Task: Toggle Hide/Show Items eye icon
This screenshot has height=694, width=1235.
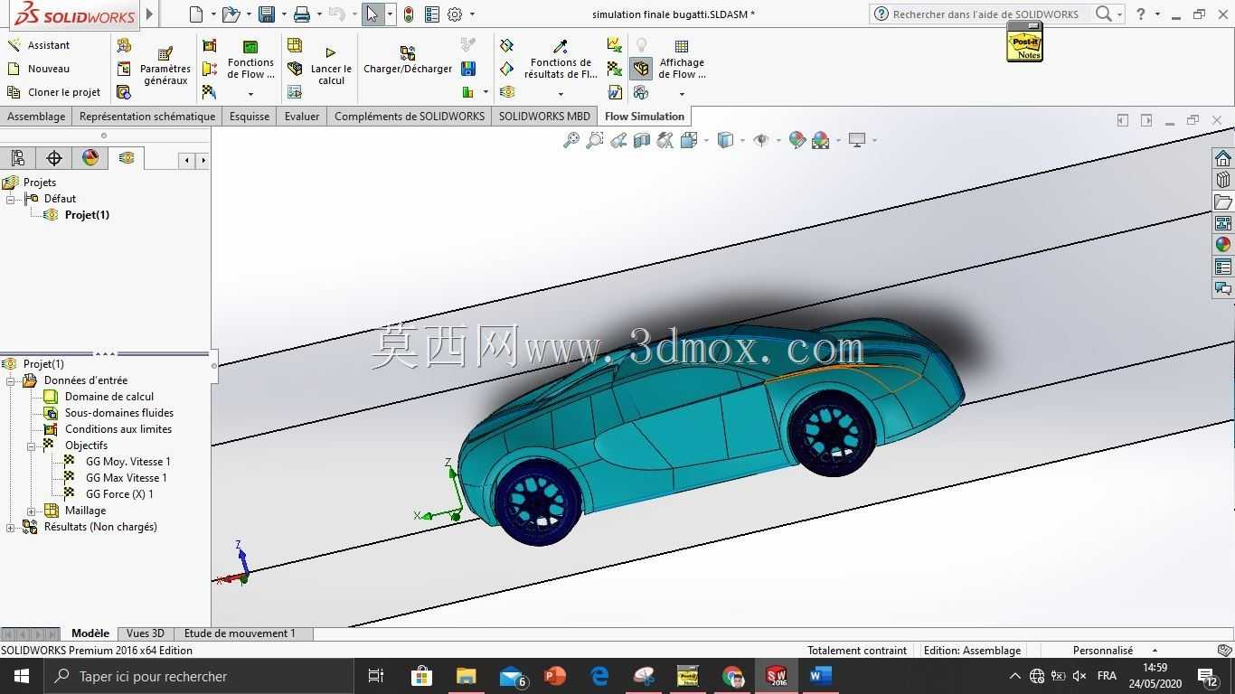Action: (x=761, y=140)
